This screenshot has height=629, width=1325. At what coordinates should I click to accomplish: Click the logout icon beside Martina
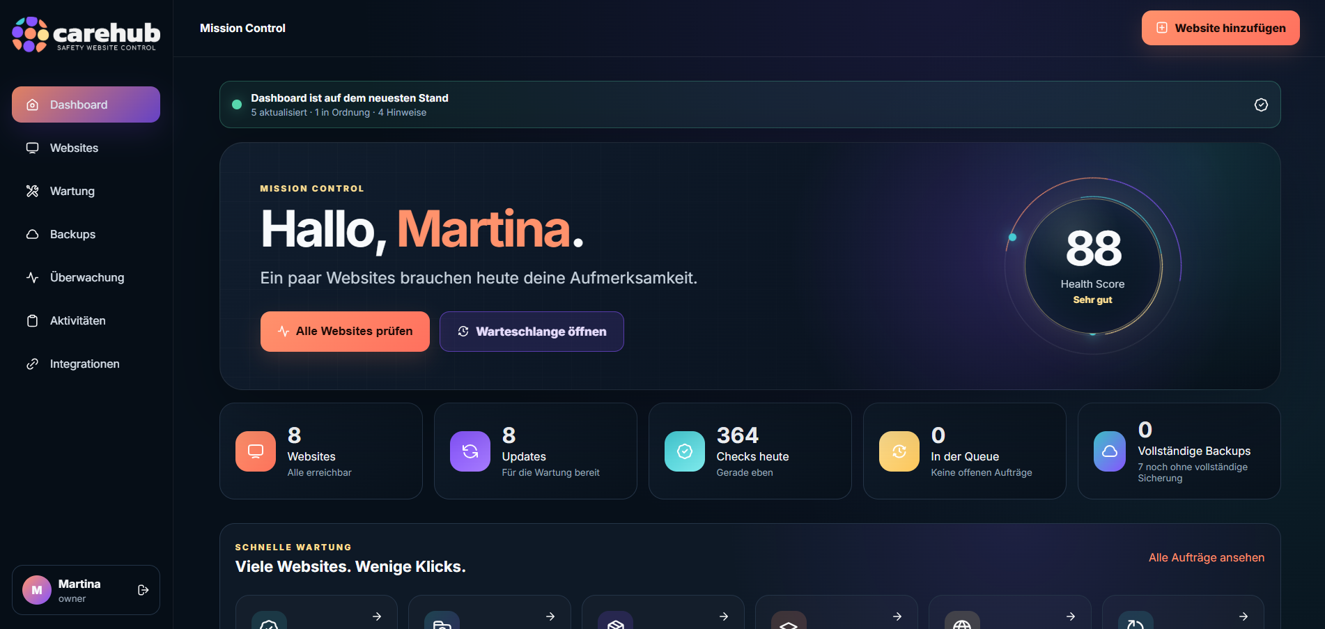point(144,590)
